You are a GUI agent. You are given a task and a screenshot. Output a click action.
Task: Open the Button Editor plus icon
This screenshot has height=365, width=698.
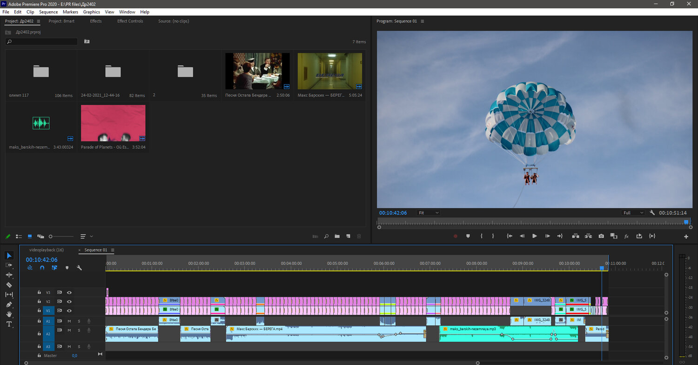686,237
